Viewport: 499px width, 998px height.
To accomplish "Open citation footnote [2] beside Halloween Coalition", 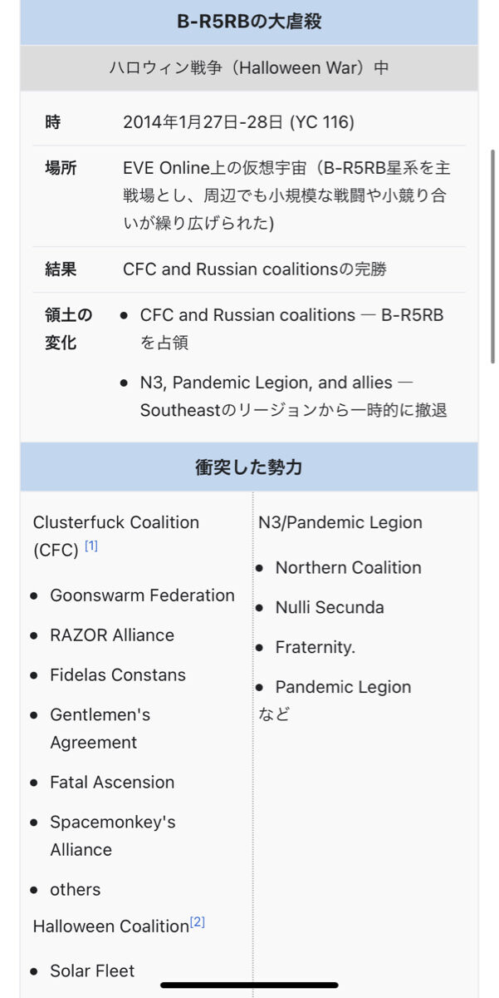I will point(198,921).
